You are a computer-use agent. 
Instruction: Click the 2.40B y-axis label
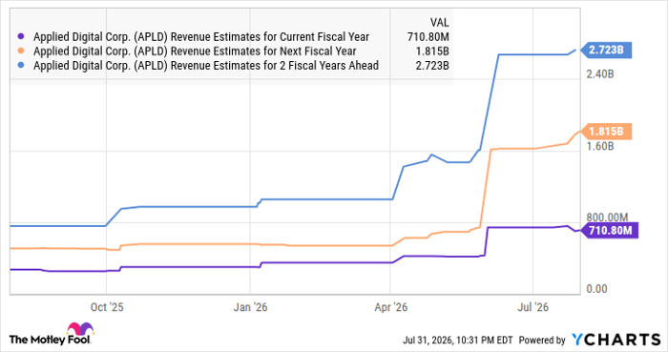(x=600, y=74)
